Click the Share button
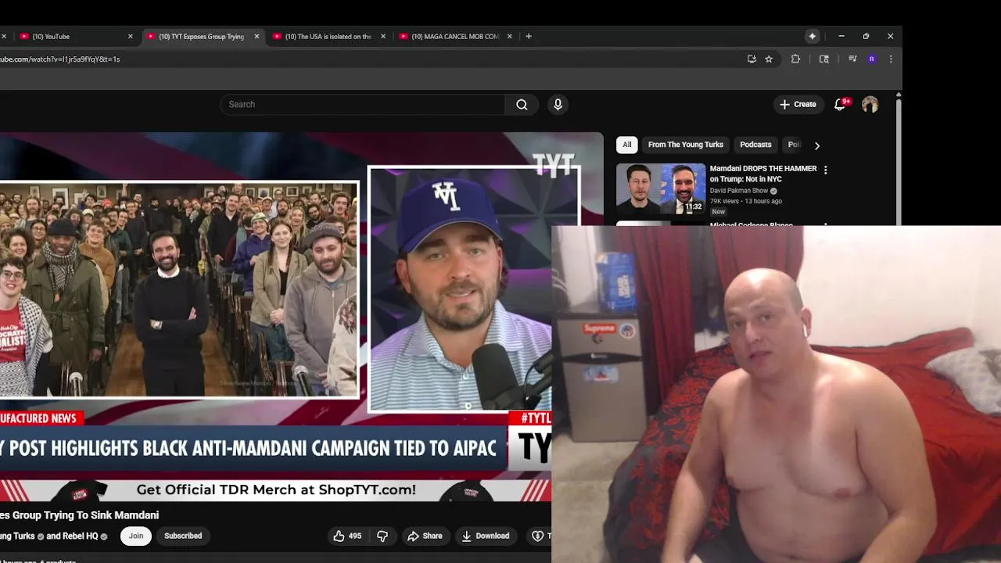 425,536
